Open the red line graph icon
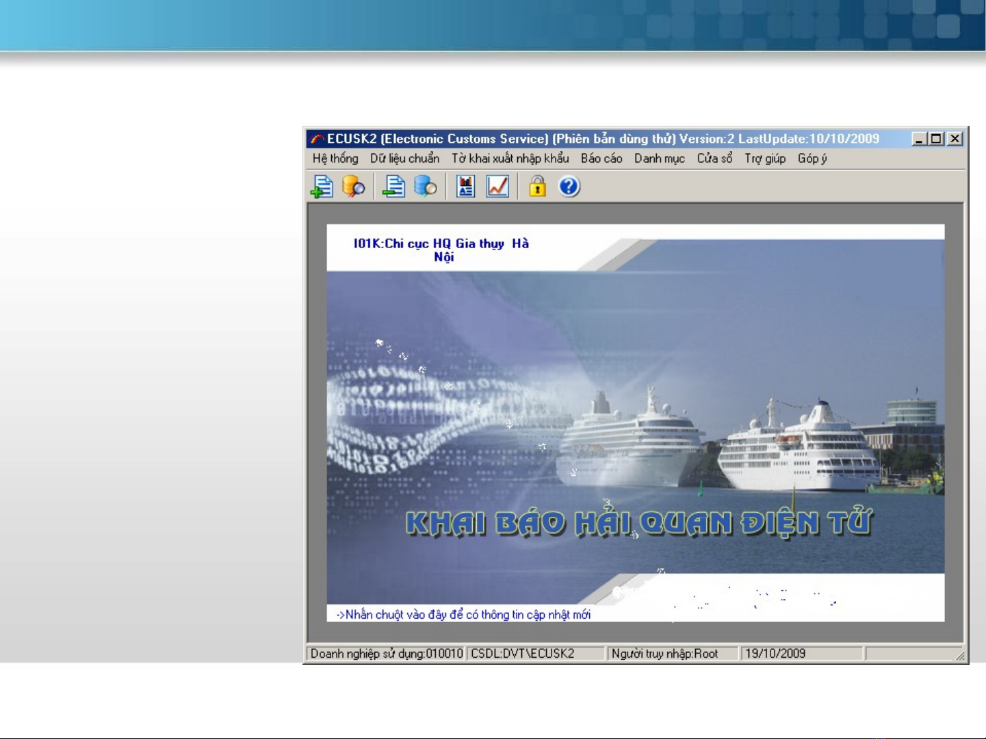This screenshot has height=739, width=986. coord(497,187)
